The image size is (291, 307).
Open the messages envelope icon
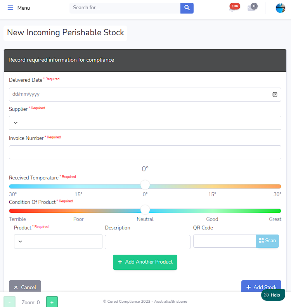point(251,8)
